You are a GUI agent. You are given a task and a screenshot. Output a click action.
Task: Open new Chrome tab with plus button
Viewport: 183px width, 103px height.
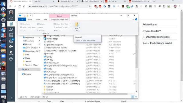click(154, 1)
